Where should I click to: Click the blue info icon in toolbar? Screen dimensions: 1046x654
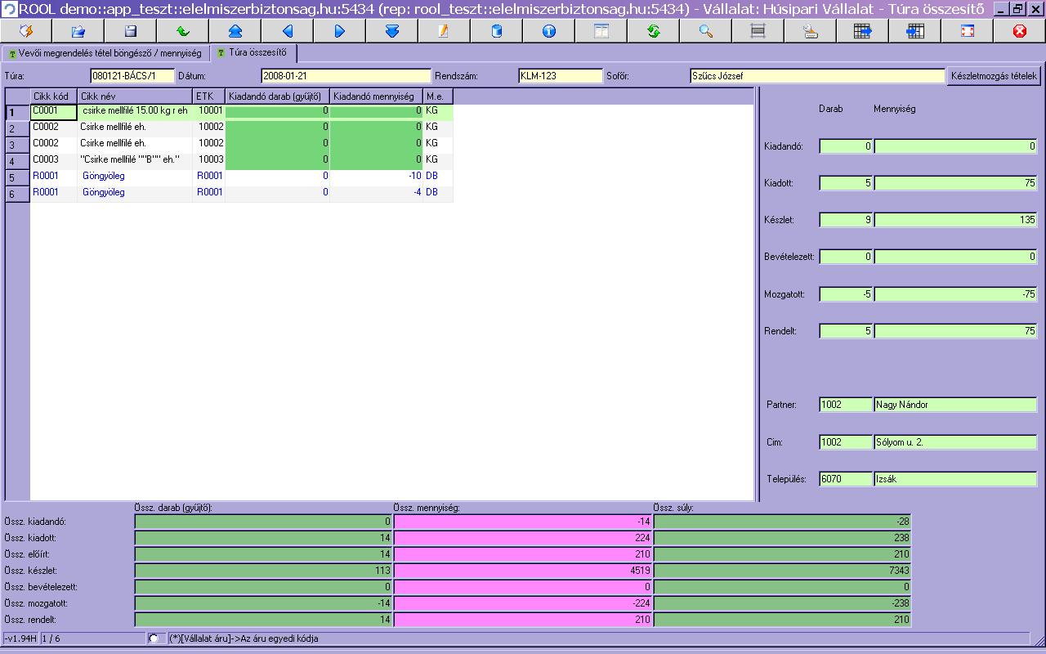click(548, 31)
